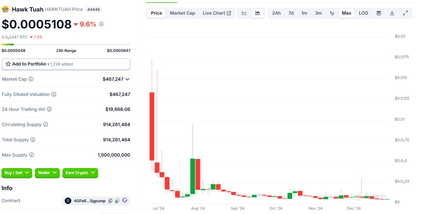This screenshot has height=214, width=424.
Task: Set chart range to 1m
Action: click(304, 13)
